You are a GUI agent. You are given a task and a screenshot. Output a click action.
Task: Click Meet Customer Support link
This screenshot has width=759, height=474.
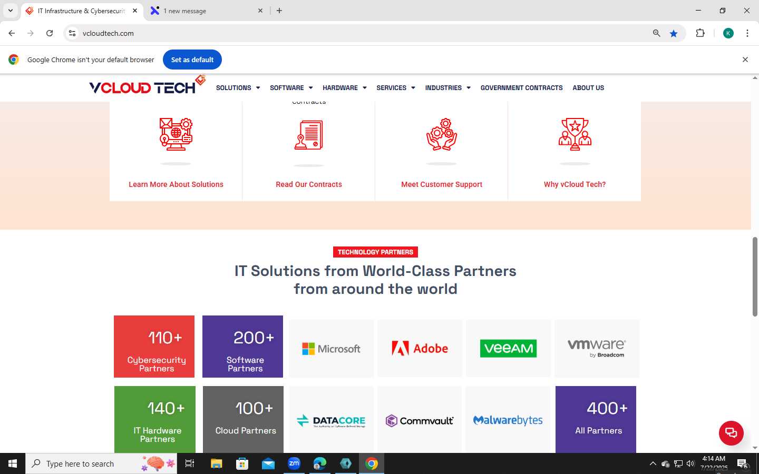point(442,184)
